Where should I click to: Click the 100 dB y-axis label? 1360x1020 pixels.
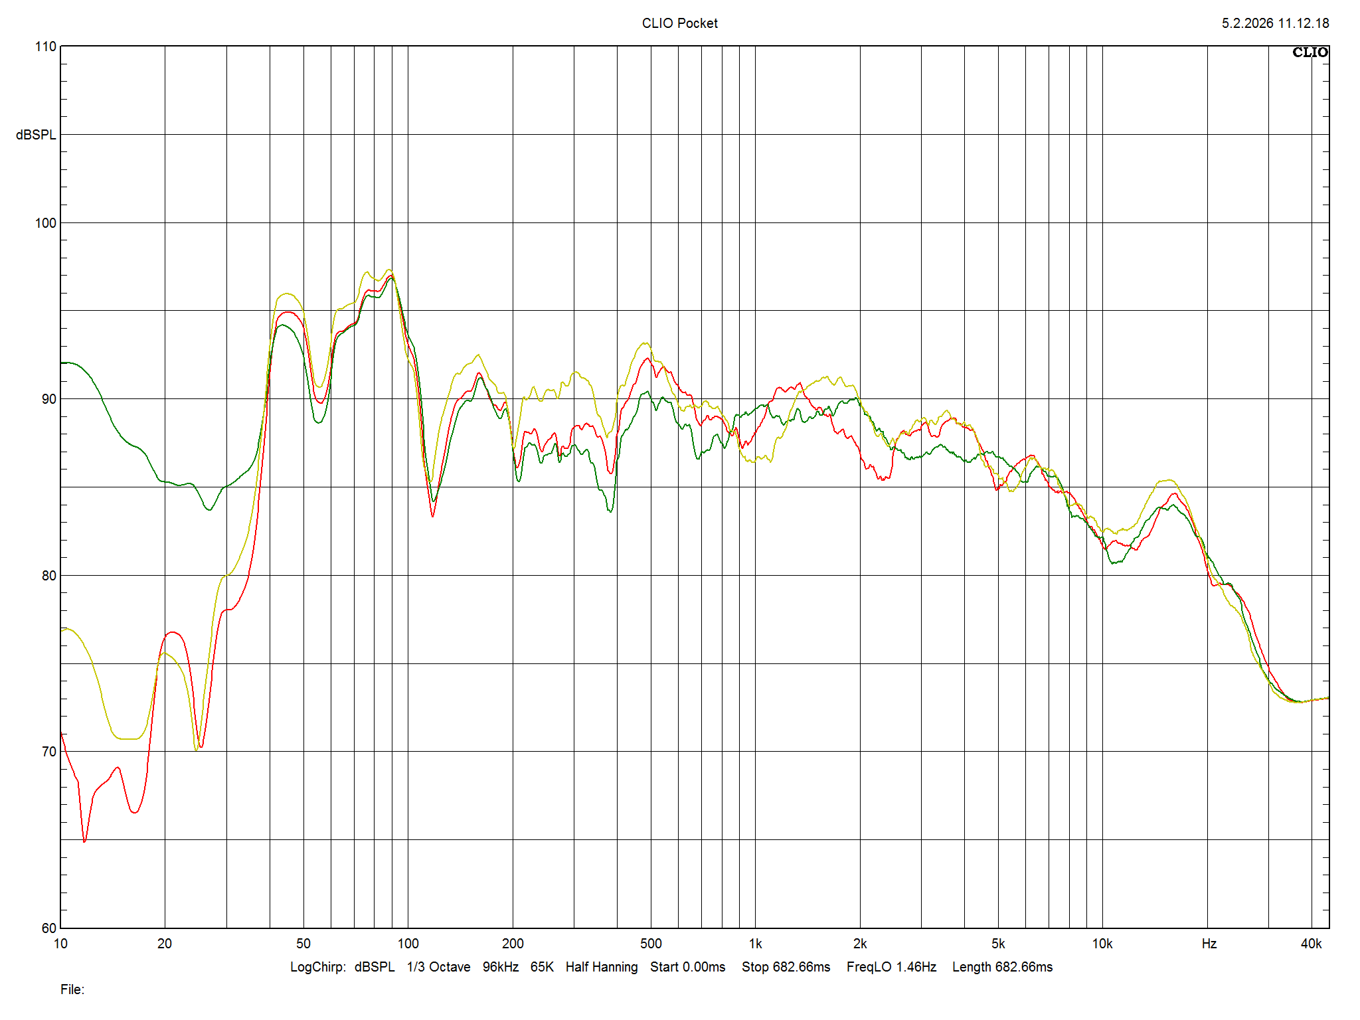tap(45, 223)
